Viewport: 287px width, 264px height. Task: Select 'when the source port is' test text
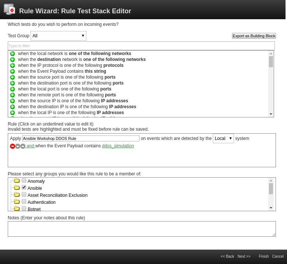click(x=67, y=77)
